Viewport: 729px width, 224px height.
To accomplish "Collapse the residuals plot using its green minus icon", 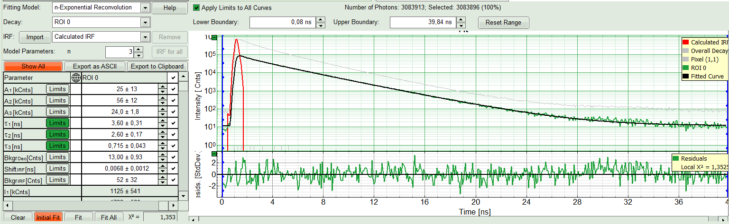I will (214, 154).
